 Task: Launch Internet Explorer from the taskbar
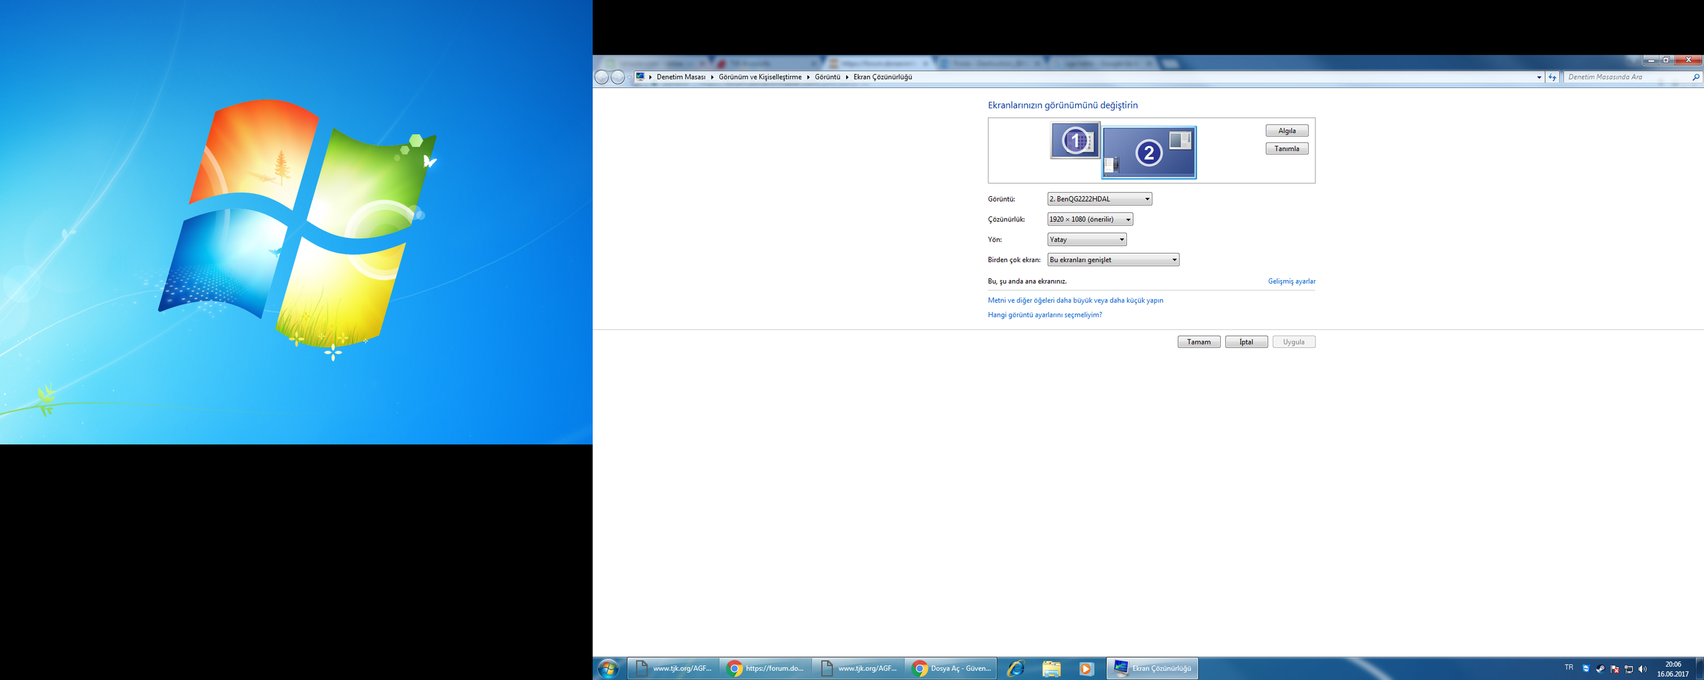(x=1016, y=669)
